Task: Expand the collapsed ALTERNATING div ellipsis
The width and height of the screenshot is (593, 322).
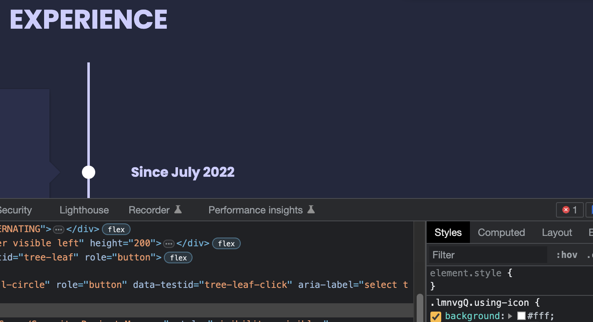Action: click(x=58, y=229)
